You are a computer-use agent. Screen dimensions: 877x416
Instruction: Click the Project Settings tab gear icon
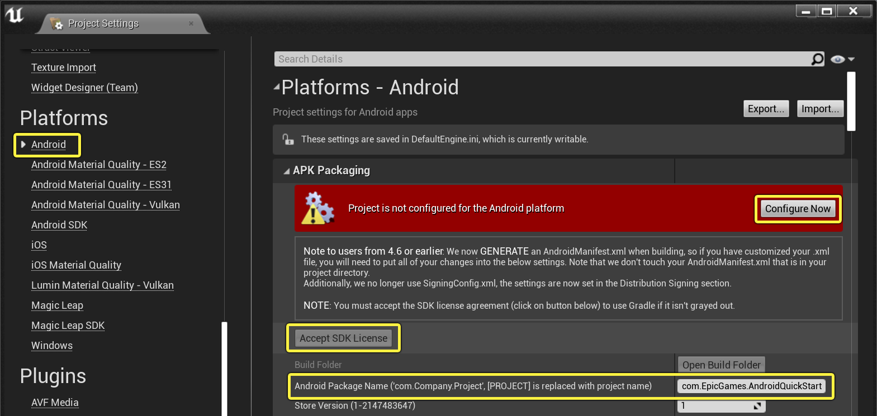click(x=56, y=23)
